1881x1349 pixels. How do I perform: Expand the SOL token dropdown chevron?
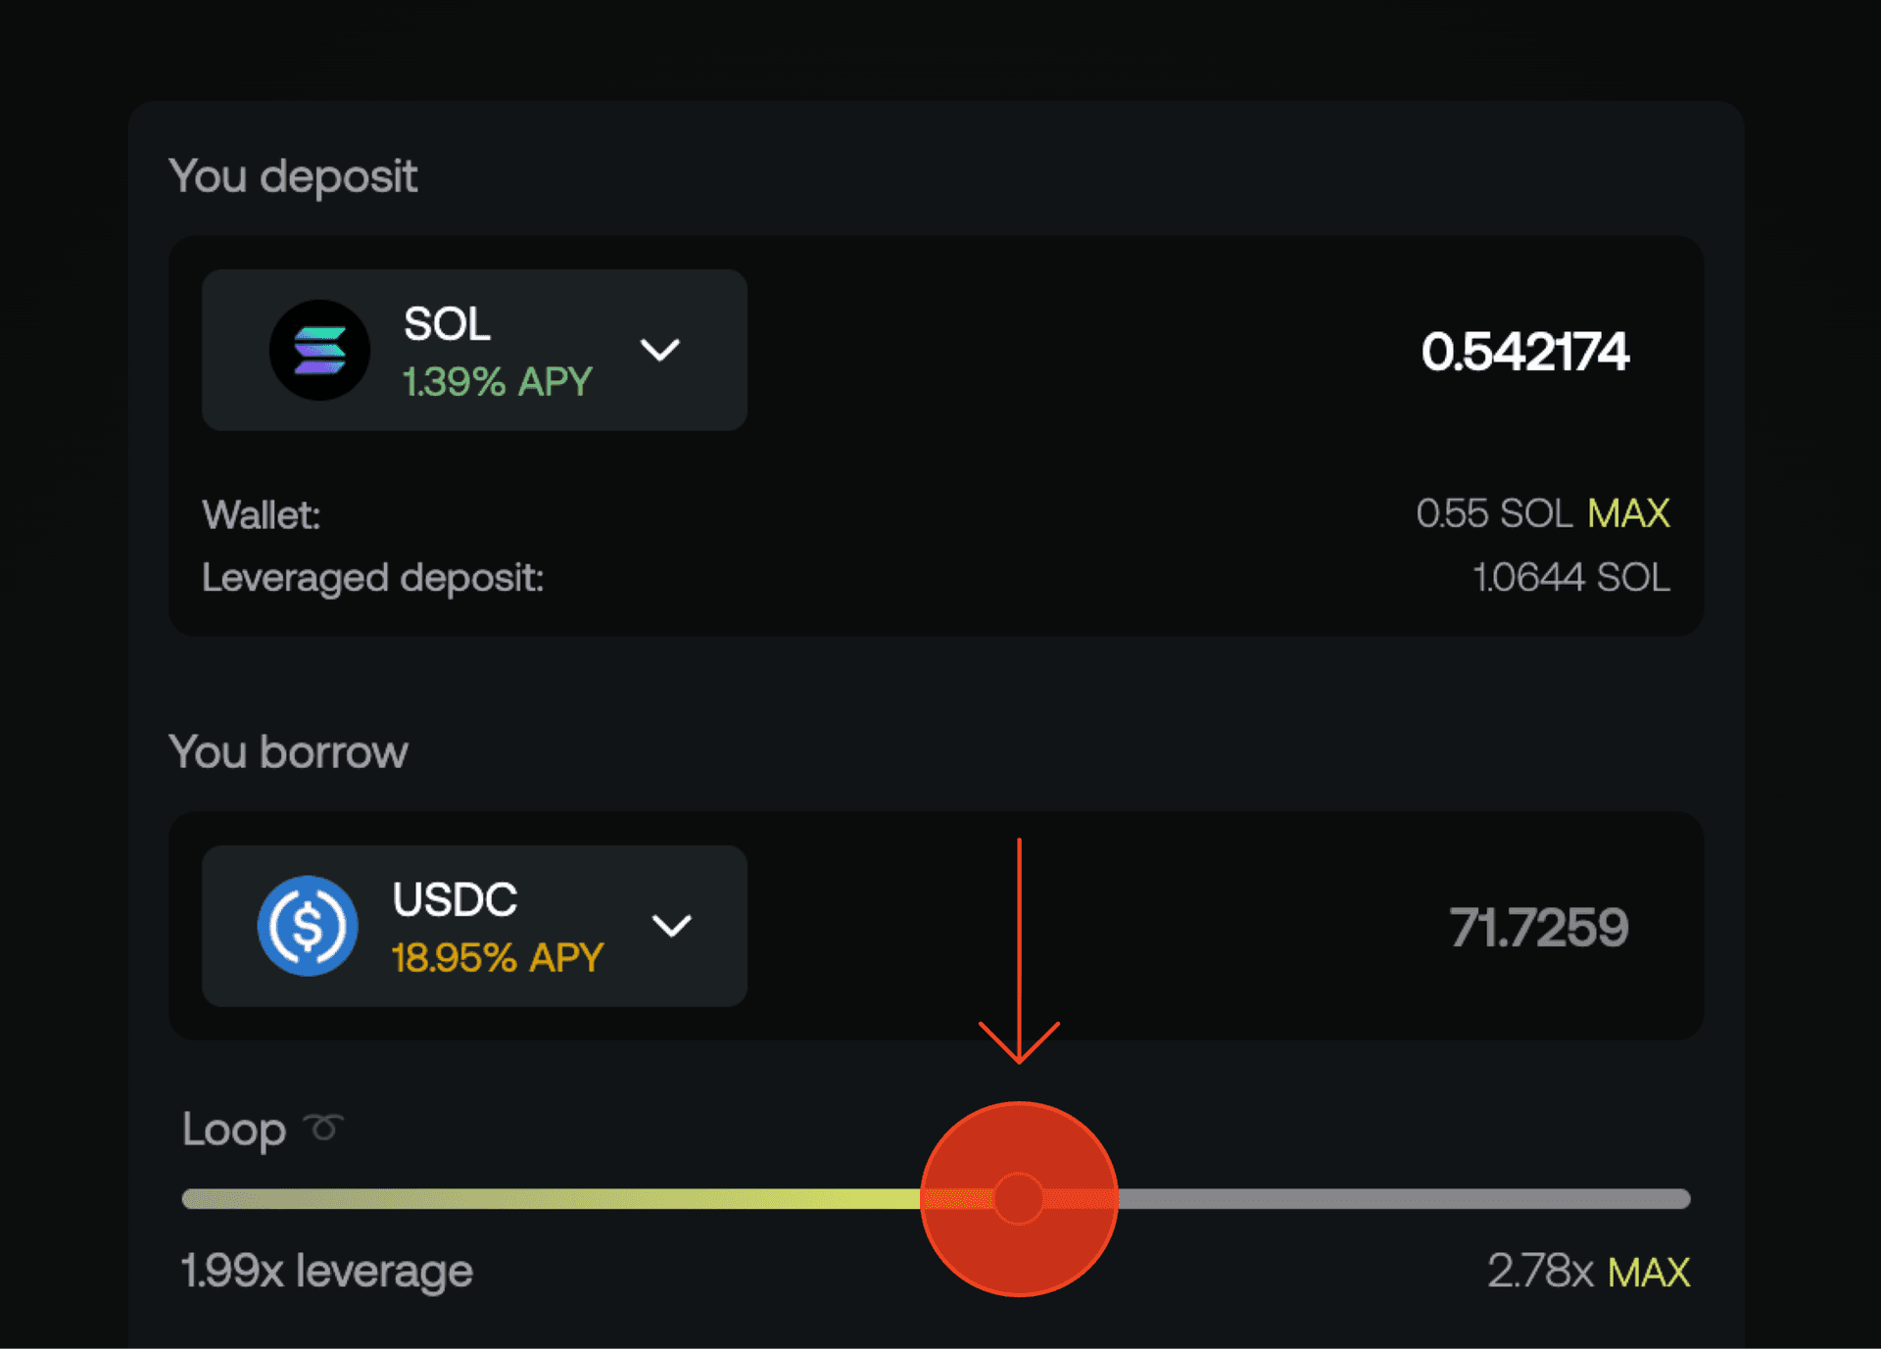click(x=659, y=350)
